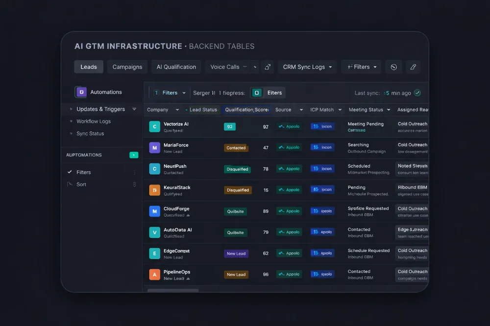
Task: Expand the arrow under PipelineOps name
Action: 188,279
